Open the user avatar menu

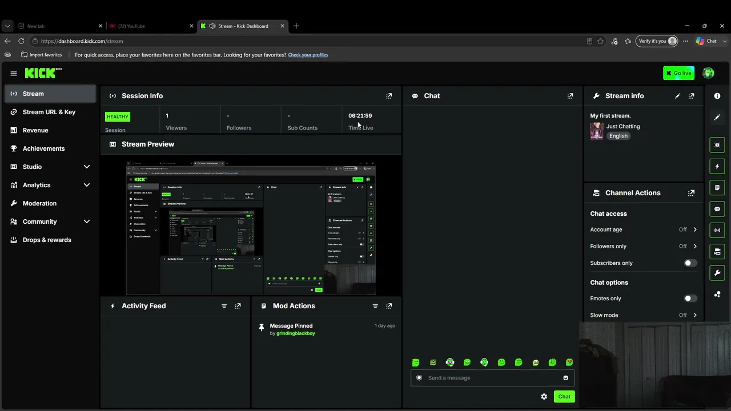point(708,73)
